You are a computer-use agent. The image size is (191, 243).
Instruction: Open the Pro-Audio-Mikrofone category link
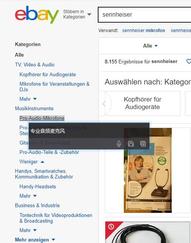pos(42,118)
